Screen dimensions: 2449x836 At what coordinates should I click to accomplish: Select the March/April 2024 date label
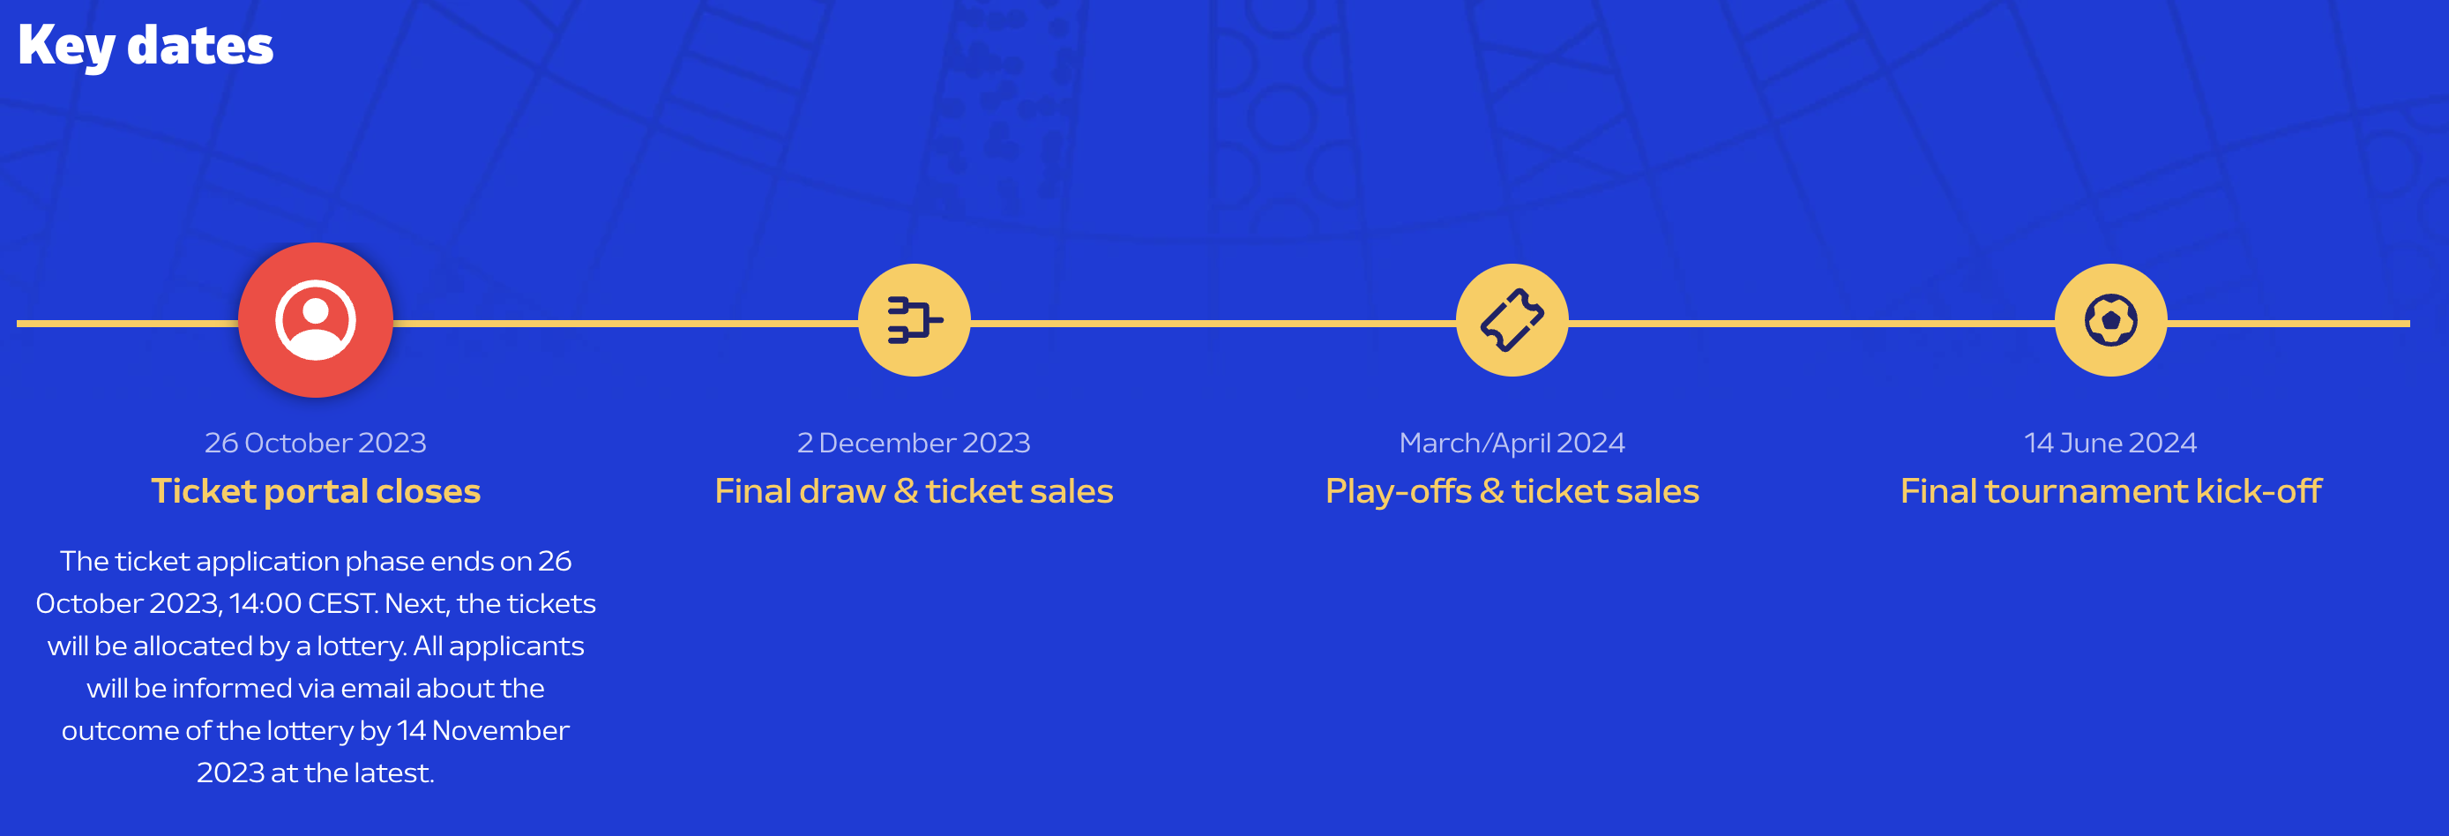(x=1512, y=444)
